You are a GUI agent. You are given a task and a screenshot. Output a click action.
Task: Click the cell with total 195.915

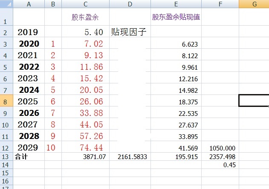(x=176, y=157)
